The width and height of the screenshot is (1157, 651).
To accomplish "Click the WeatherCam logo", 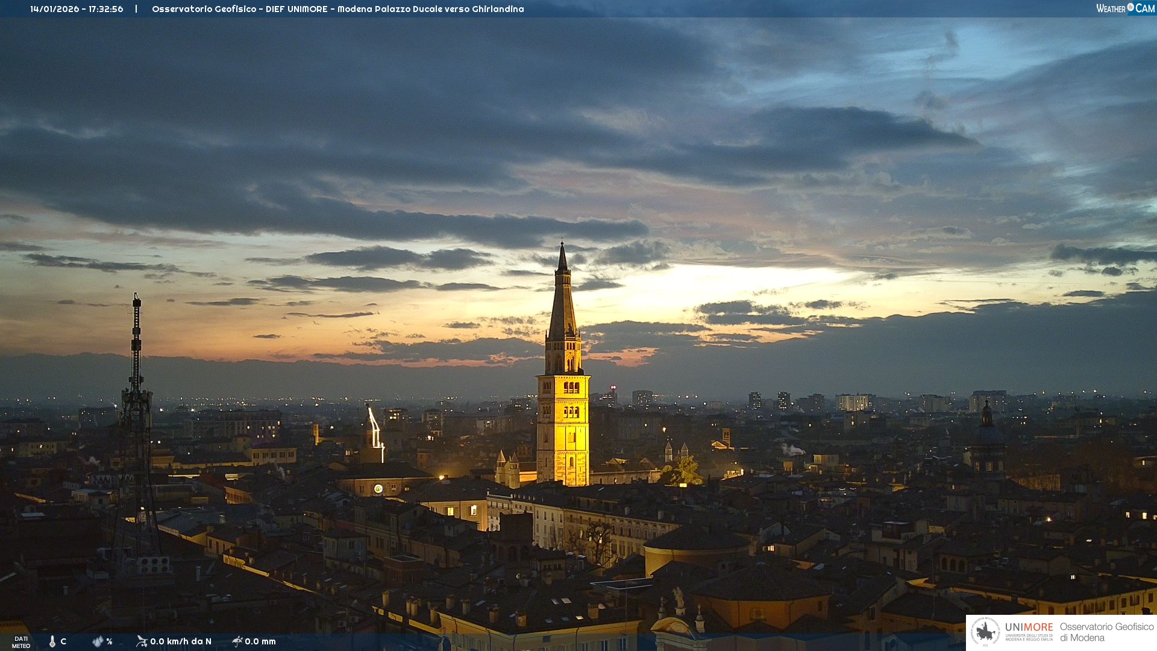I will [1125, 8].
